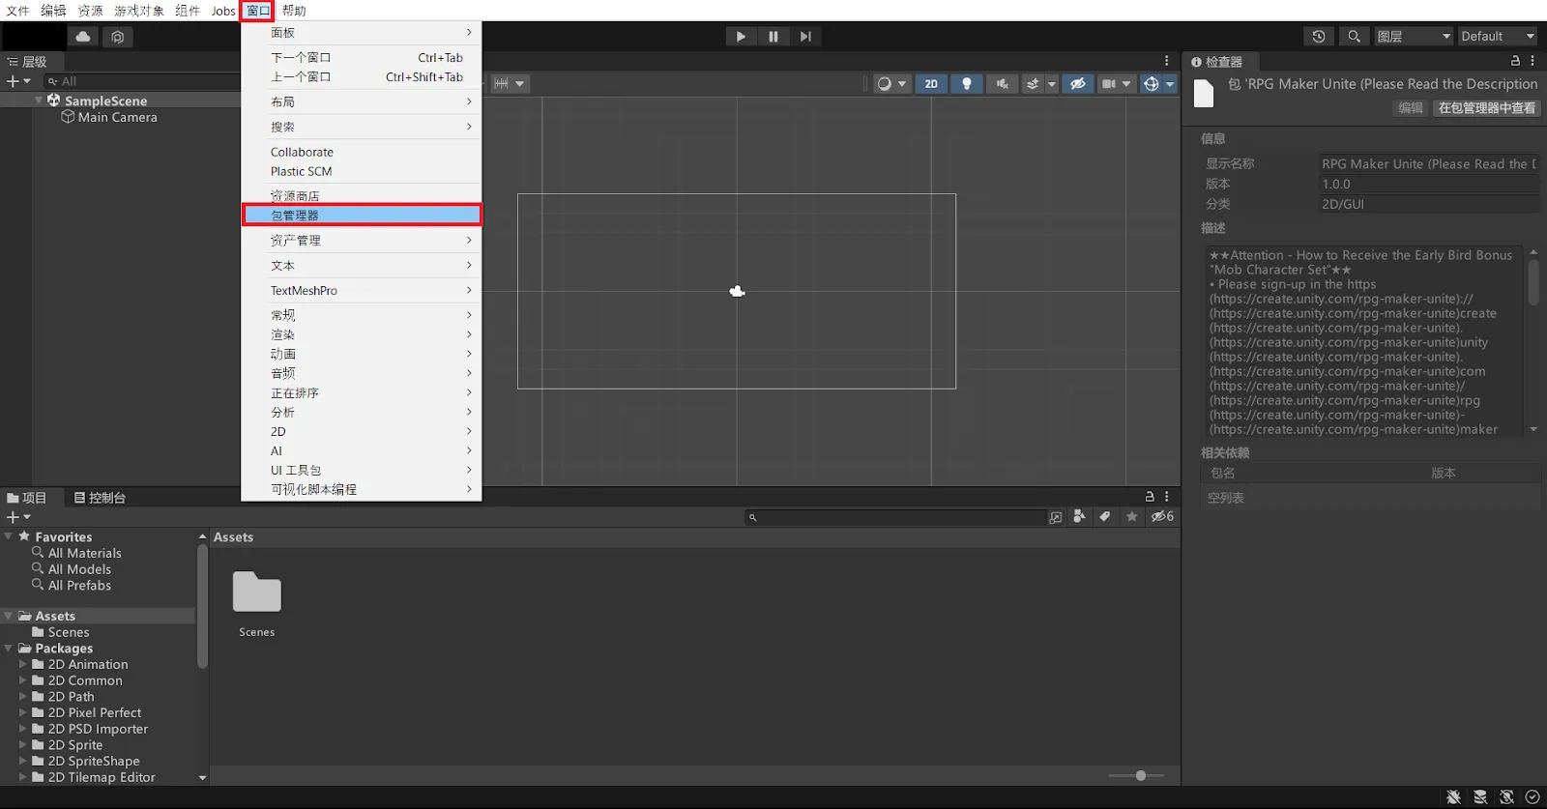Toggle scene audio mute button
1547x809 pixels.
(1003, 84)
